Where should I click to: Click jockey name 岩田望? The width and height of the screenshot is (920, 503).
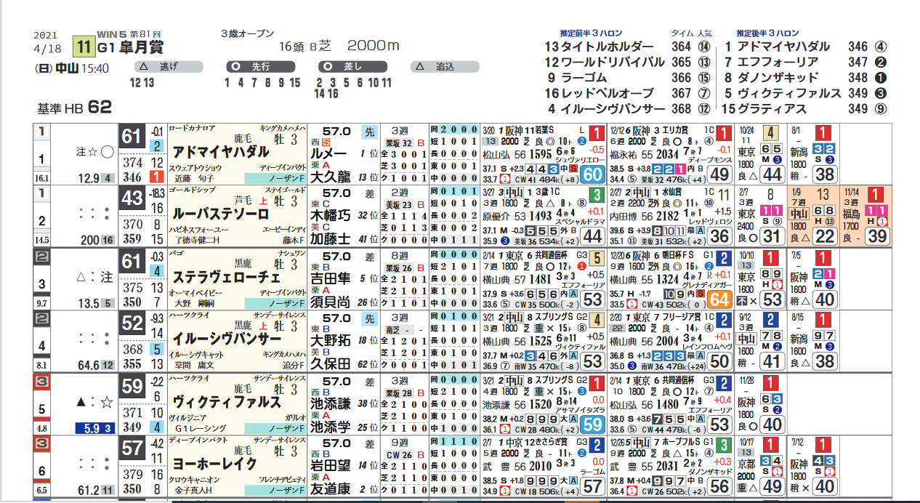(330, 466)
